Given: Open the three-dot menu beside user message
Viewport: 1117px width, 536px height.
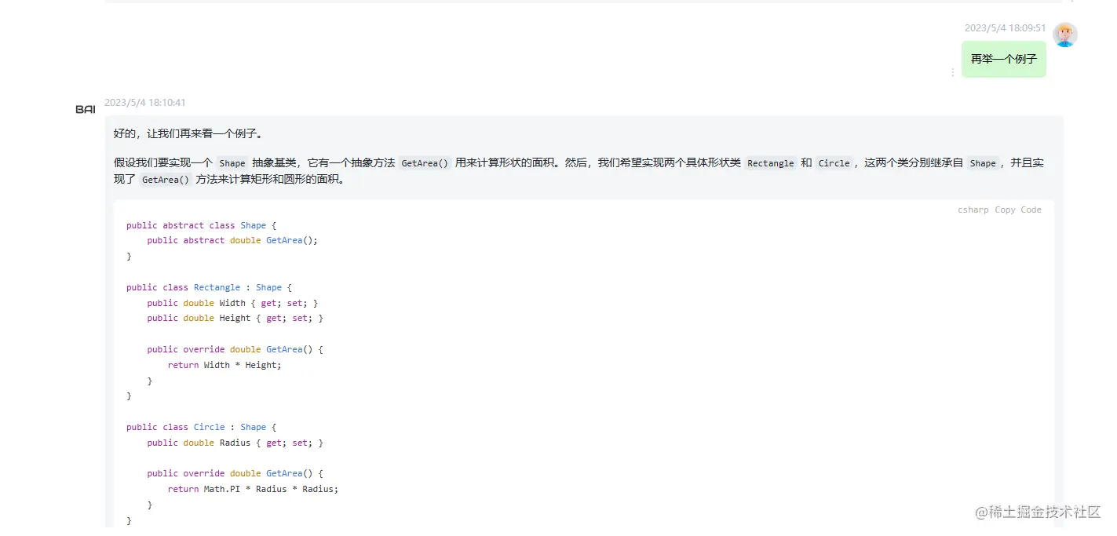Looking at the screenshot, I should 953,72.
